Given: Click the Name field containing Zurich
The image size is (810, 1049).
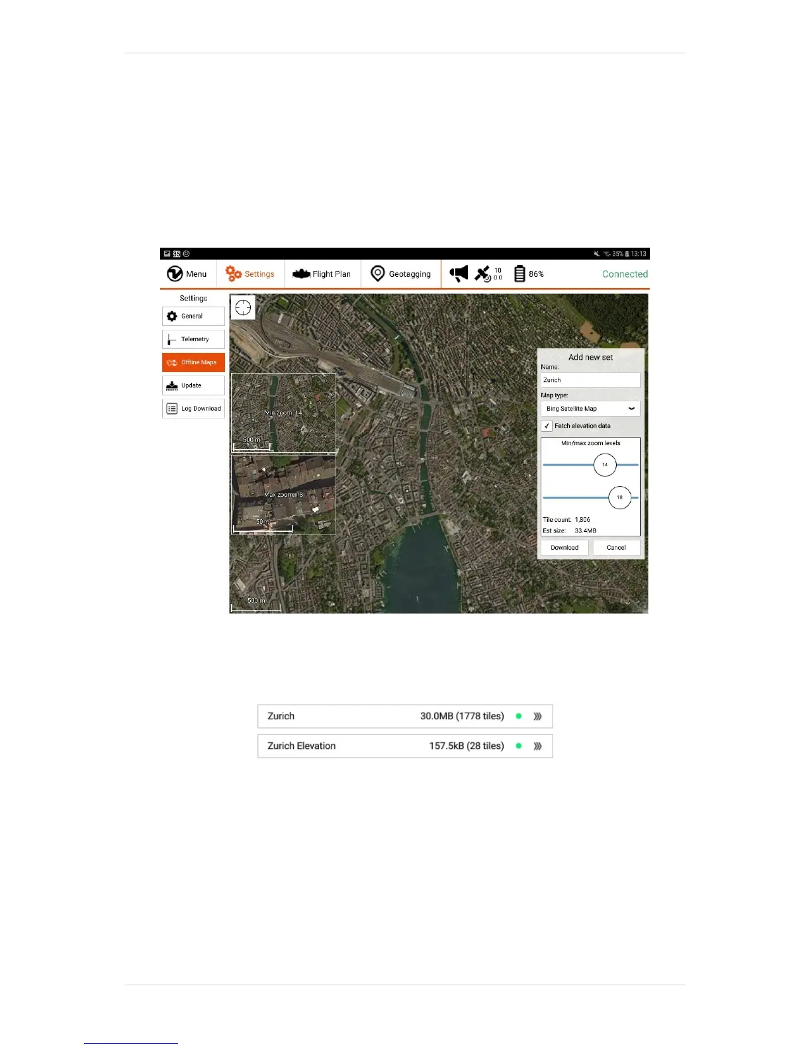Looking at the screenshot, I should [590, 380].
